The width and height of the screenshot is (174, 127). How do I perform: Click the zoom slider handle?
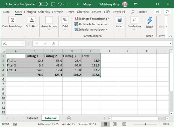pos(145,124)
